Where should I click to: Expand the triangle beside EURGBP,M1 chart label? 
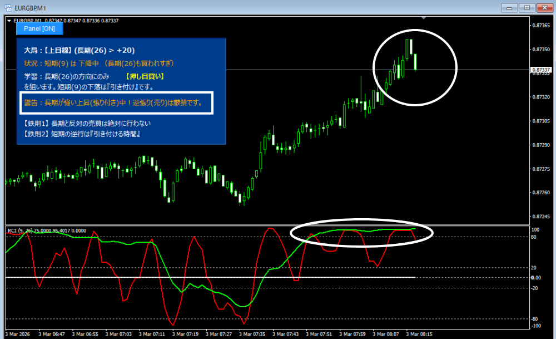pyautogui.click(x=9, y=21)
